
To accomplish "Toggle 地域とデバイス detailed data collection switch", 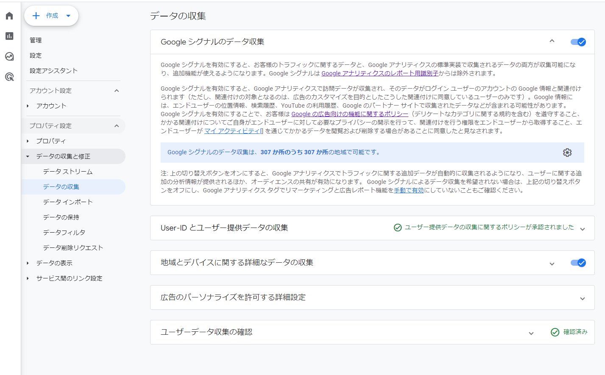I will pyautogui.click(x=578, y=263).
